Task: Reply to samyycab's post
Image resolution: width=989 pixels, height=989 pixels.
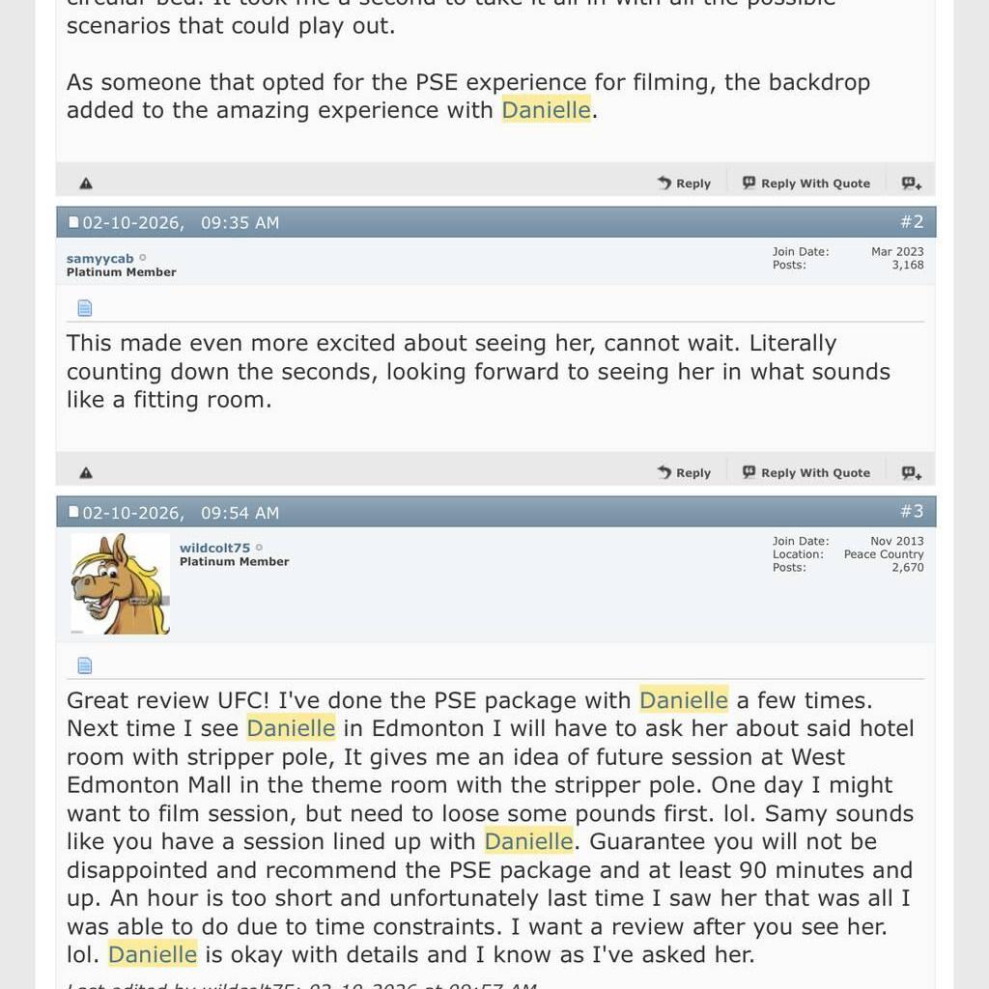Action: point(684,473)
